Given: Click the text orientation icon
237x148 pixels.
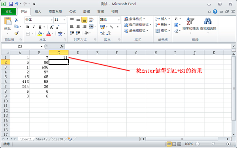Looking at the screenshot, I should coord(87,33).
